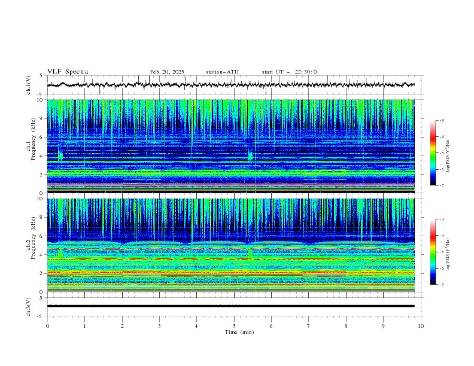The image size is (474, 366).
Task: Click the "0" tick on the time axis
Action: pos(47,326)
